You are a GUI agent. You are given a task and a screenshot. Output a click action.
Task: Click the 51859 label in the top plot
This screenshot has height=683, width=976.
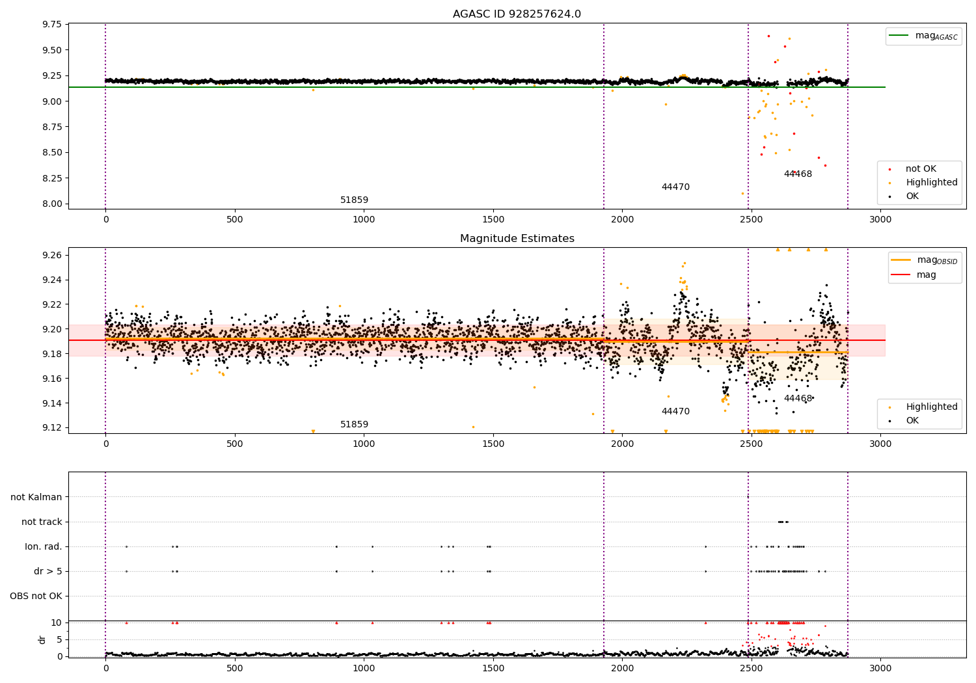[354, 200]
